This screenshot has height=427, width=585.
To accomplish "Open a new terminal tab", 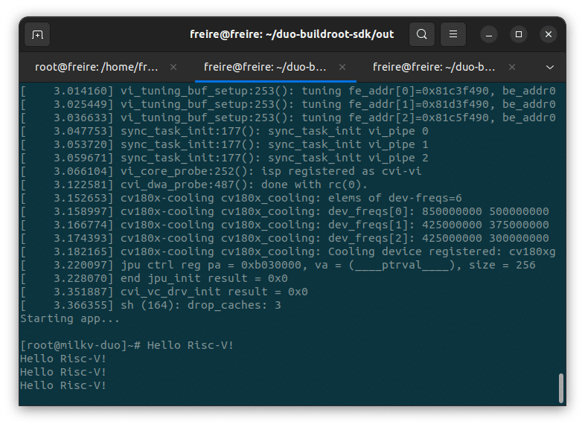I will click(x=37, y=34).
